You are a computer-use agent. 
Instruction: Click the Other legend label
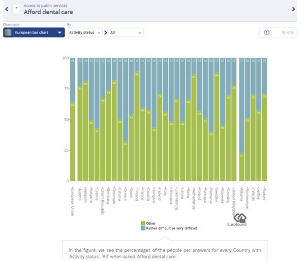pos(151,224)
